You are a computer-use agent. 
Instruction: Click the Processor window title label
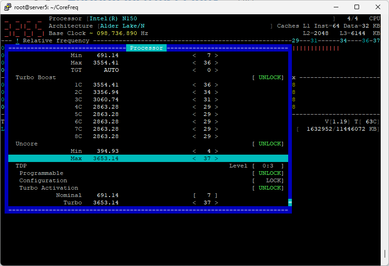click(146, 48)
